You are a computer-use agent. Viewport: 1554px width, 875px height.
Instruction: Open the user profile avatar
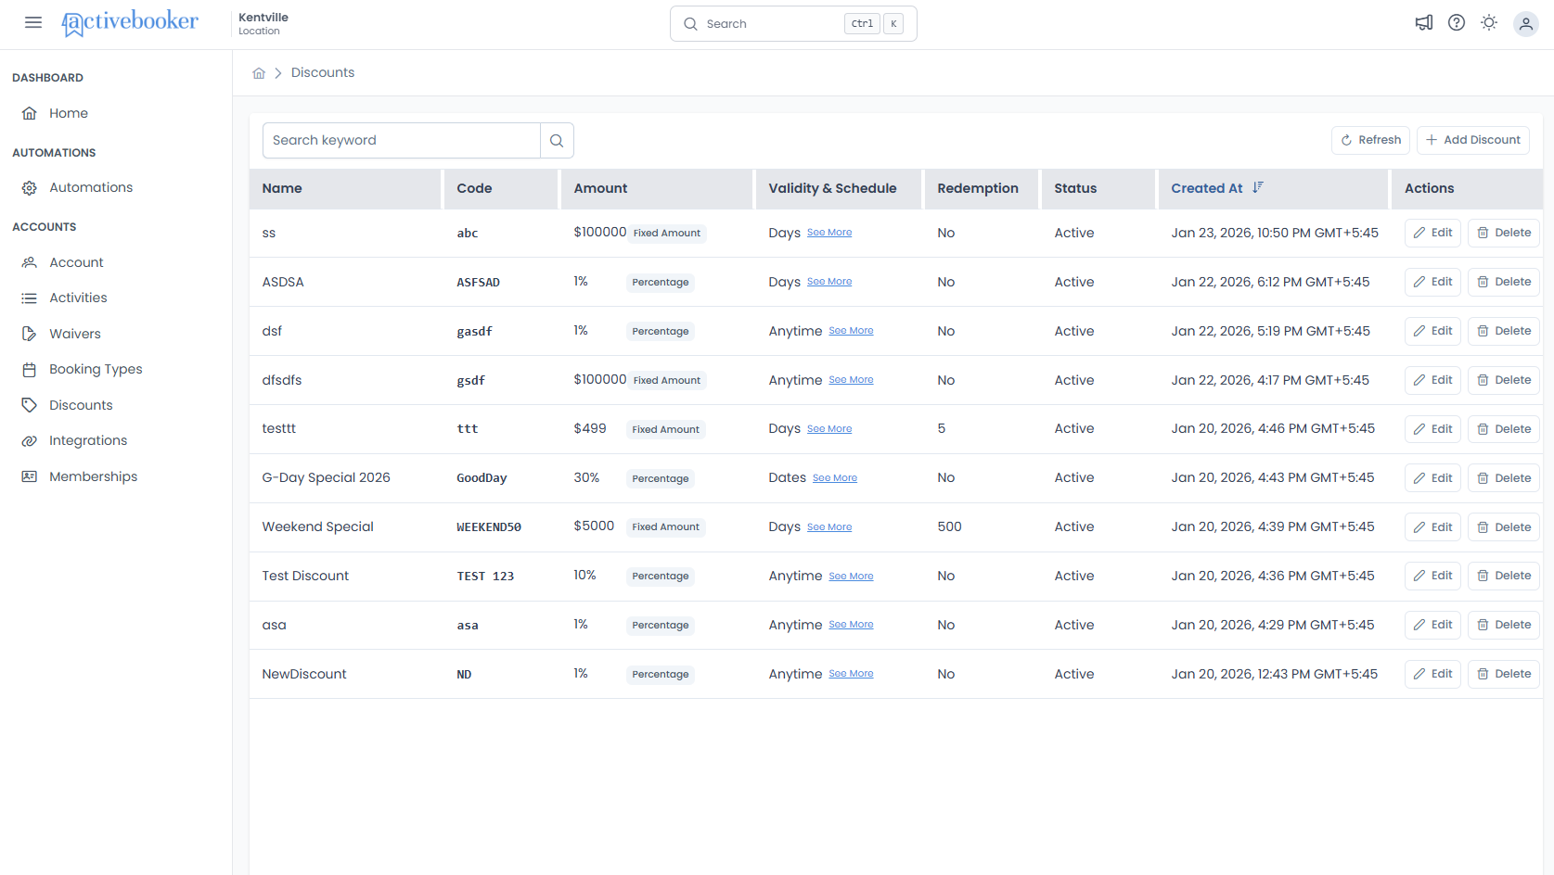tap(1526, 24)
